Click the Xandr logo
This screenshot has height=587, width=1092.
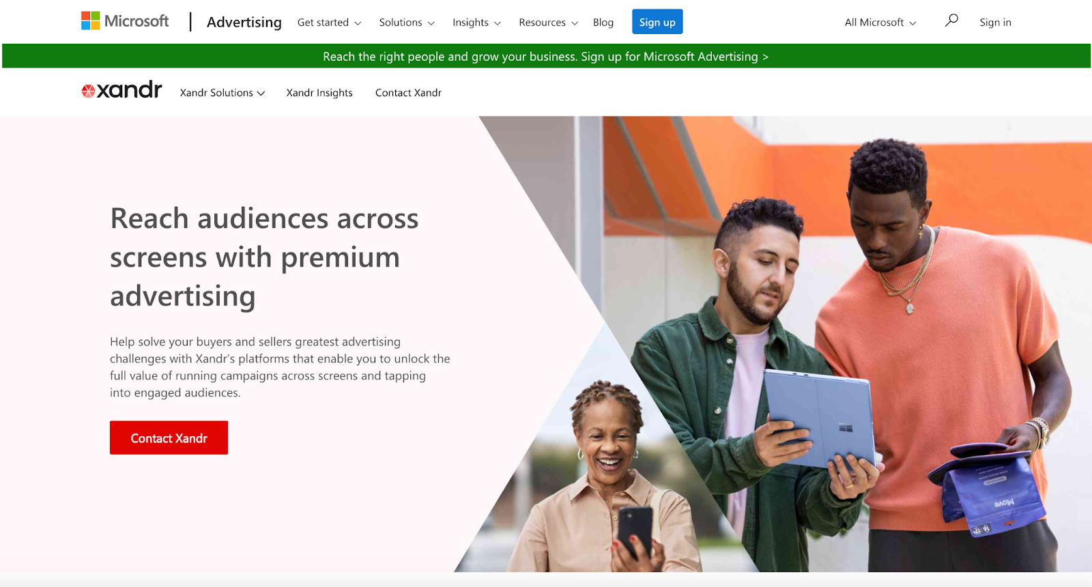click(x=121, y=90)
